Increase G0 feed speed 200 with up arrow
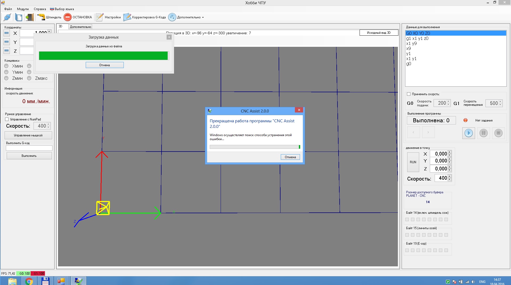Image resolution: width=511 pixels, height=285 pixels. [448, 101]
